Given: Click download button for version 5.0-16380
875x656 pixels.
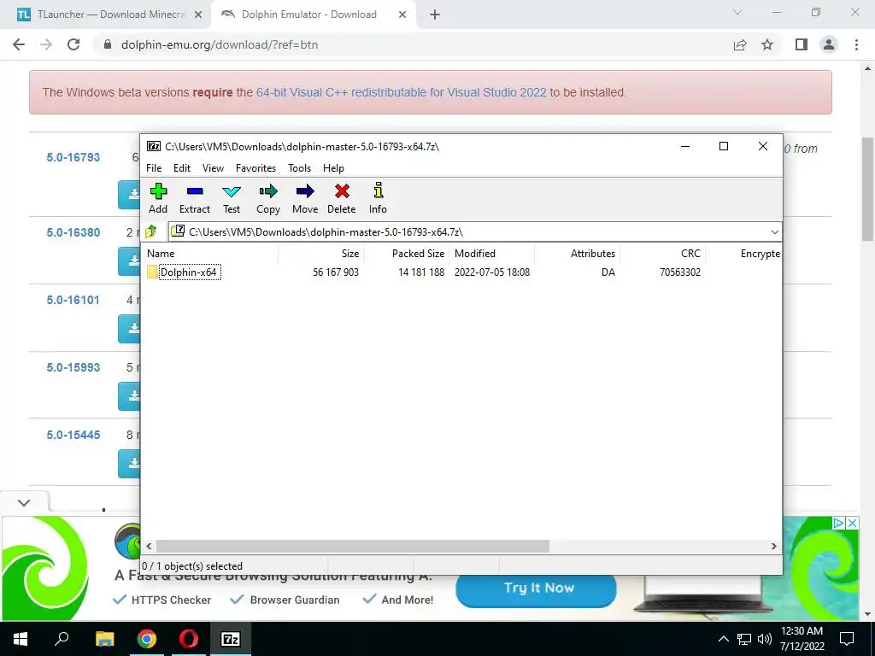Looking at the screenshot, I should [130, 261].
